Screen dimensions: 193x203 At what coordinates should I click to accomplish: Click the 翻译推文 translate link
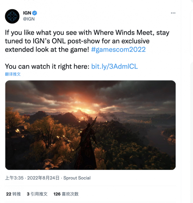click(x=13, y=74)
